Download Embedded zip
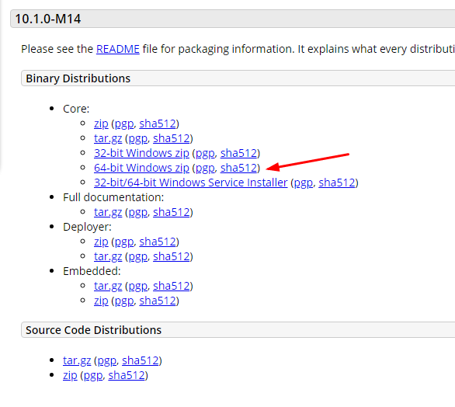 pos(101,301)
